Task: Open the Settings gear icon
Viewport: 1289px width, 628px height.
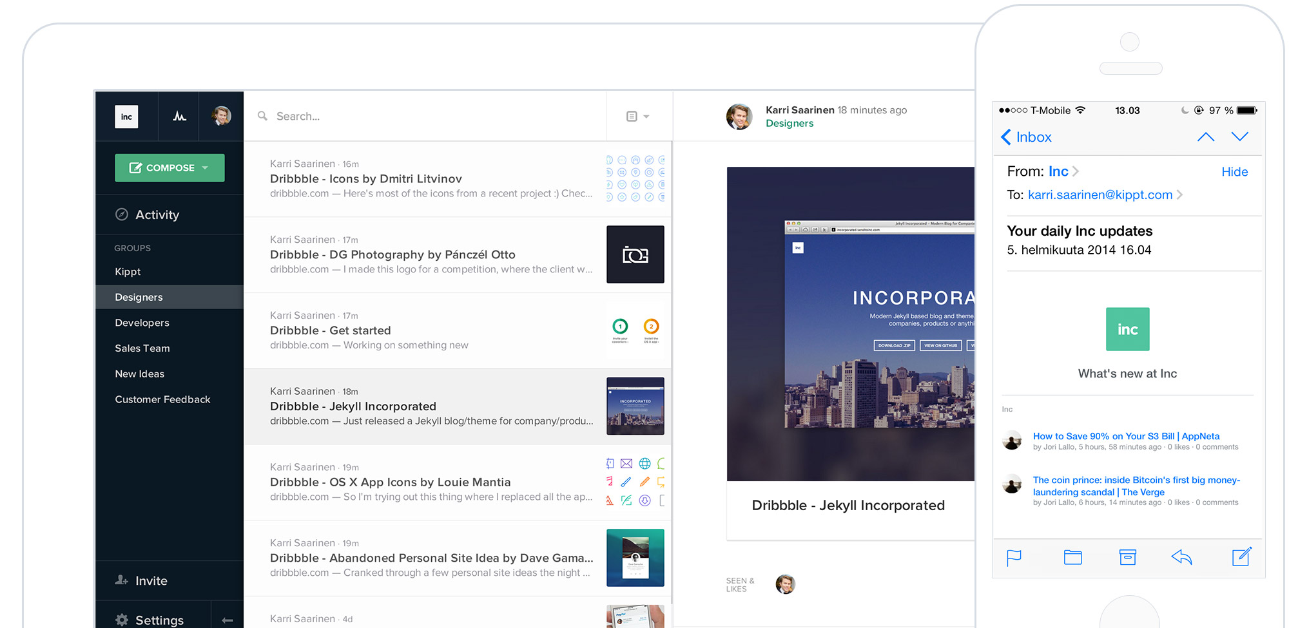Action: tap(122, 620)
